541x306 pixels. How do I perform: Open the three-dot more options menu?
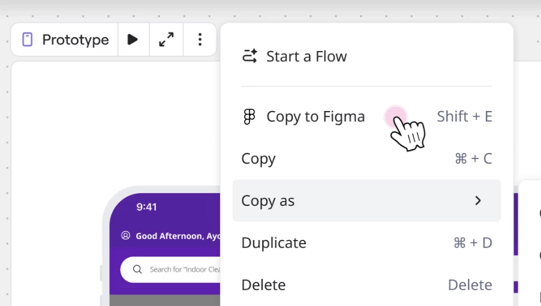pyautogui.click(x=200, y=40)
